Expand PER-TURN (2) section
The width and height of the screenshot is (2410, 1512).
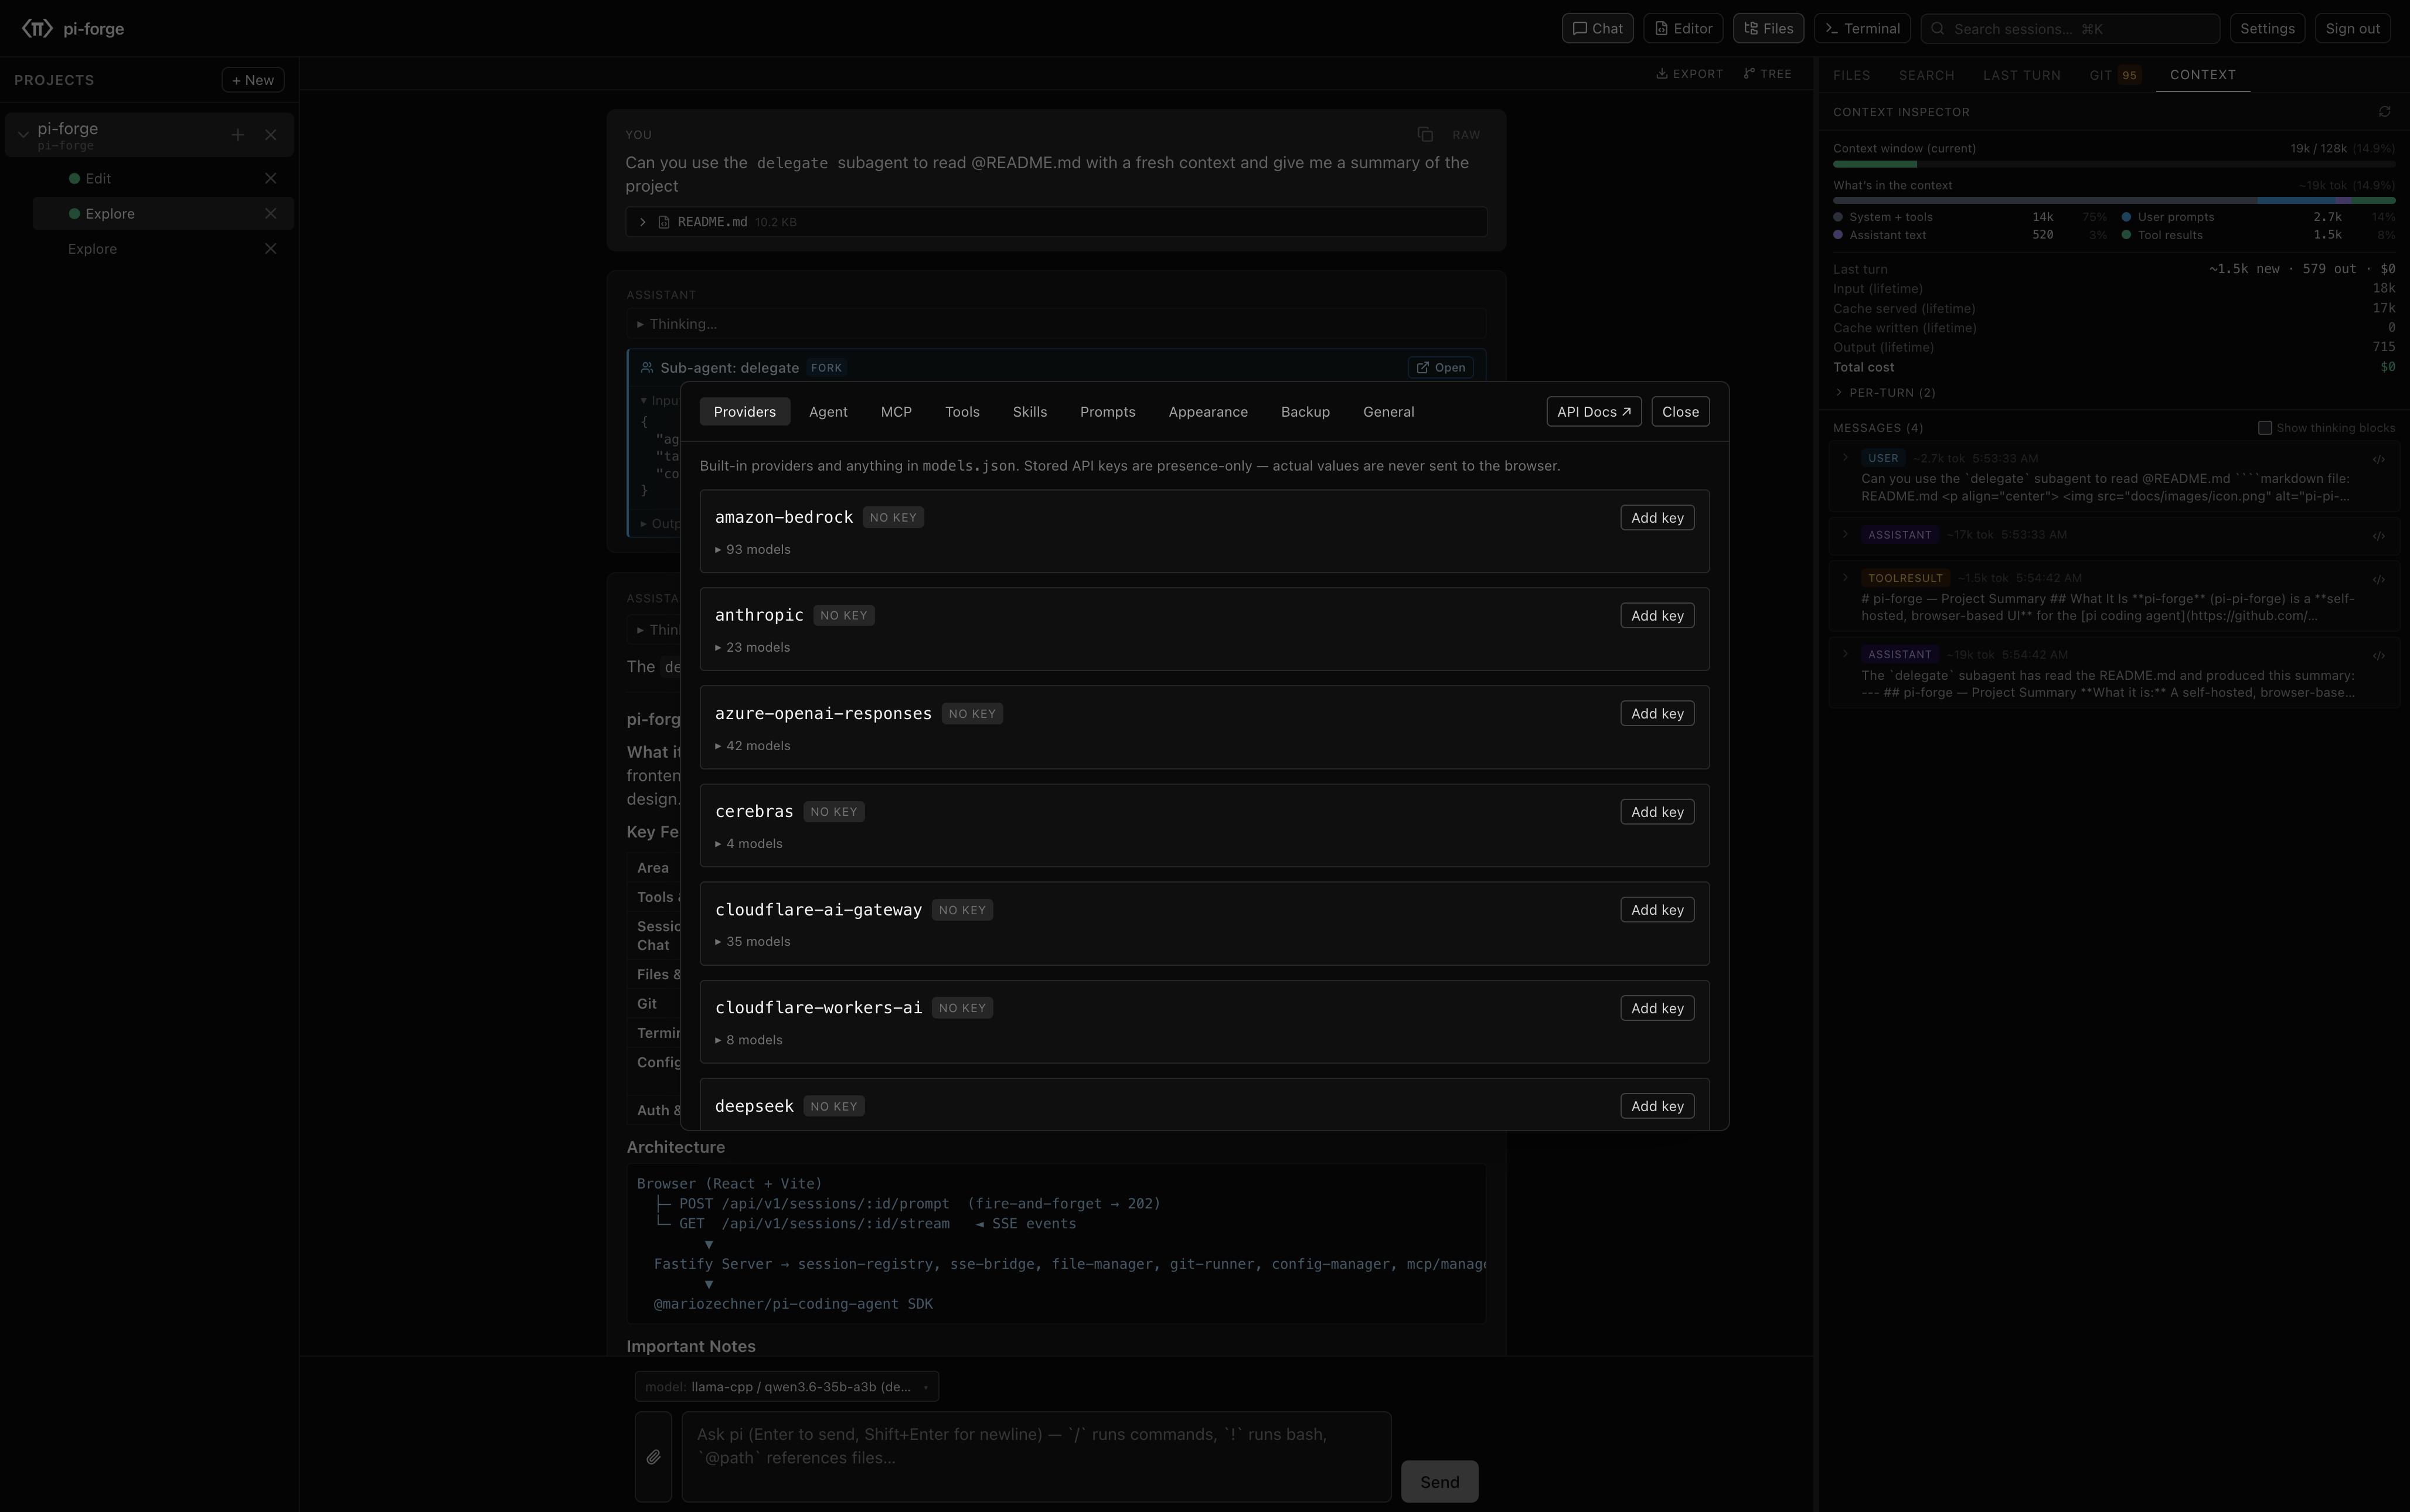coord(1885,393)
